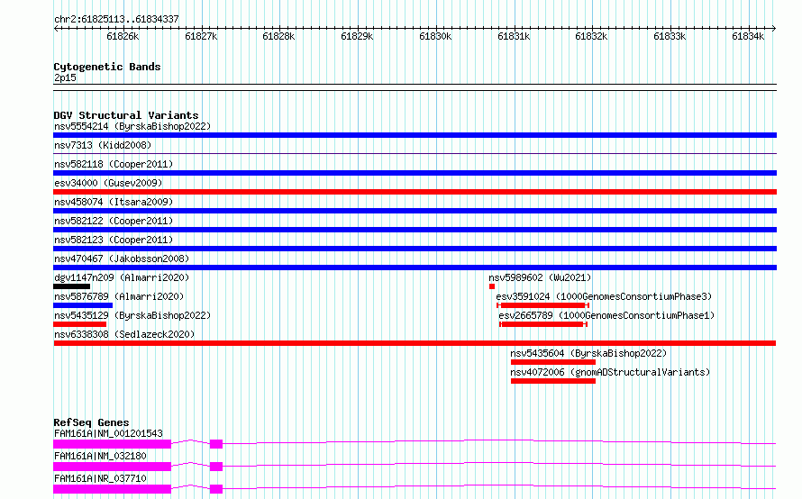Screen dimensions: 802x499
Task: Click the red esv3591024 variant bar
Action: (542, 305)
